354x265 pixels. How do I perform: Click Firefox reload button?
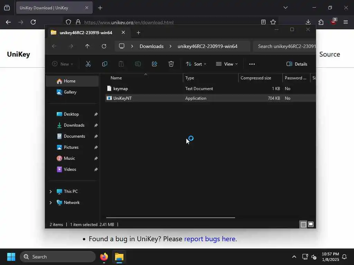33,22
